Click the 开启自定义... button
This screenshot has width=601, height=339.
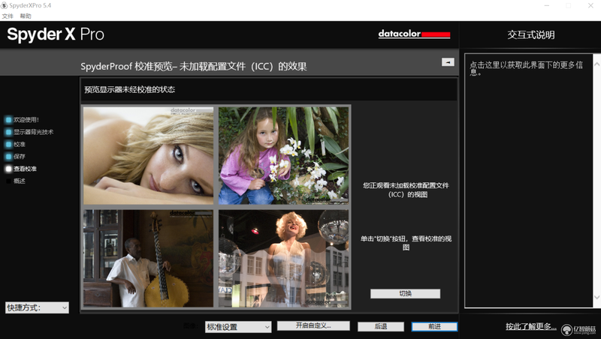click(x=313, y=325)
